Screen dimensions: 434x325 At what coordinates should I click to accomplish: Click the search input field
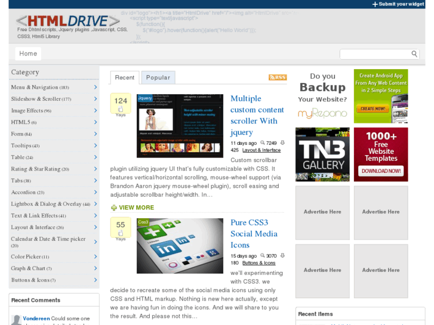(375, 54)
